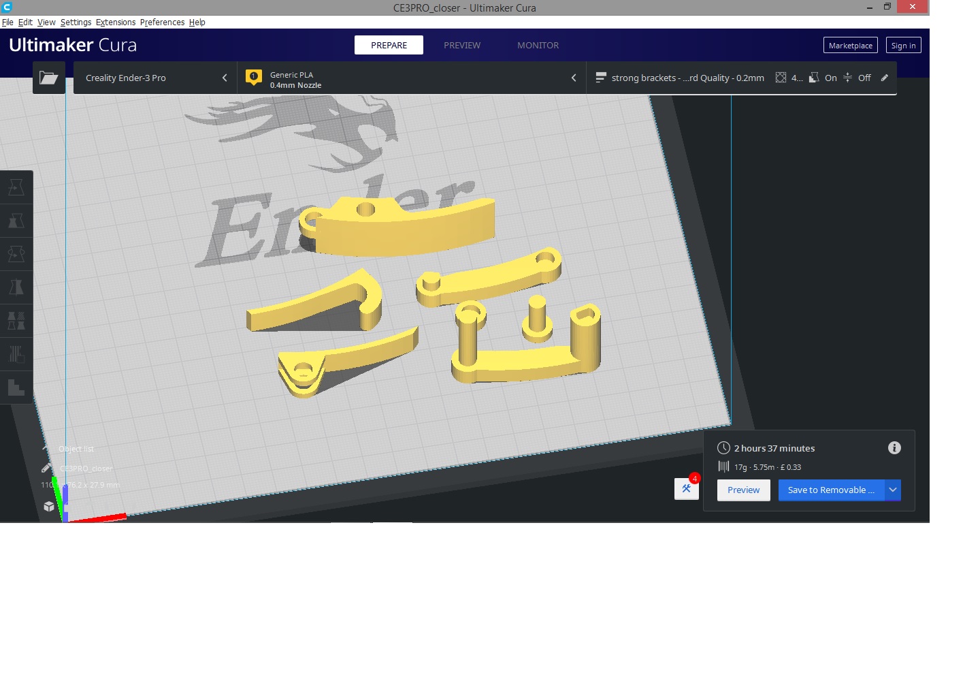Switch to the PREPARE stage tab
This screenshot has width=980, height=696.
click(389, 45)
